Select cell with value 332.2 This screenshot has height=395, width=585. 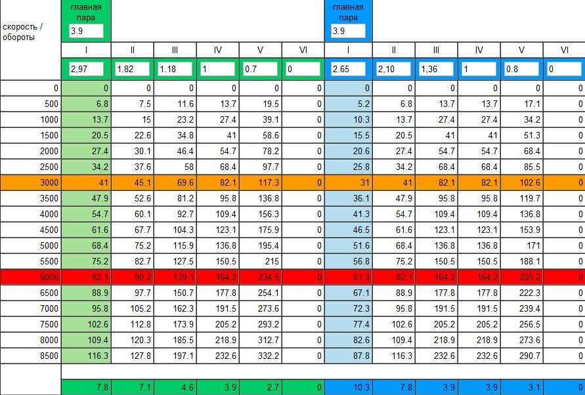pyautogui.click(x=261, y=356)
